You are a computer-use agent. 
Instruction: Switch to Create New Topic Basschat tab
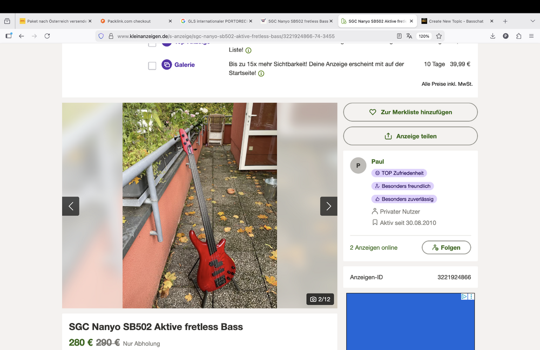[456, 21]
